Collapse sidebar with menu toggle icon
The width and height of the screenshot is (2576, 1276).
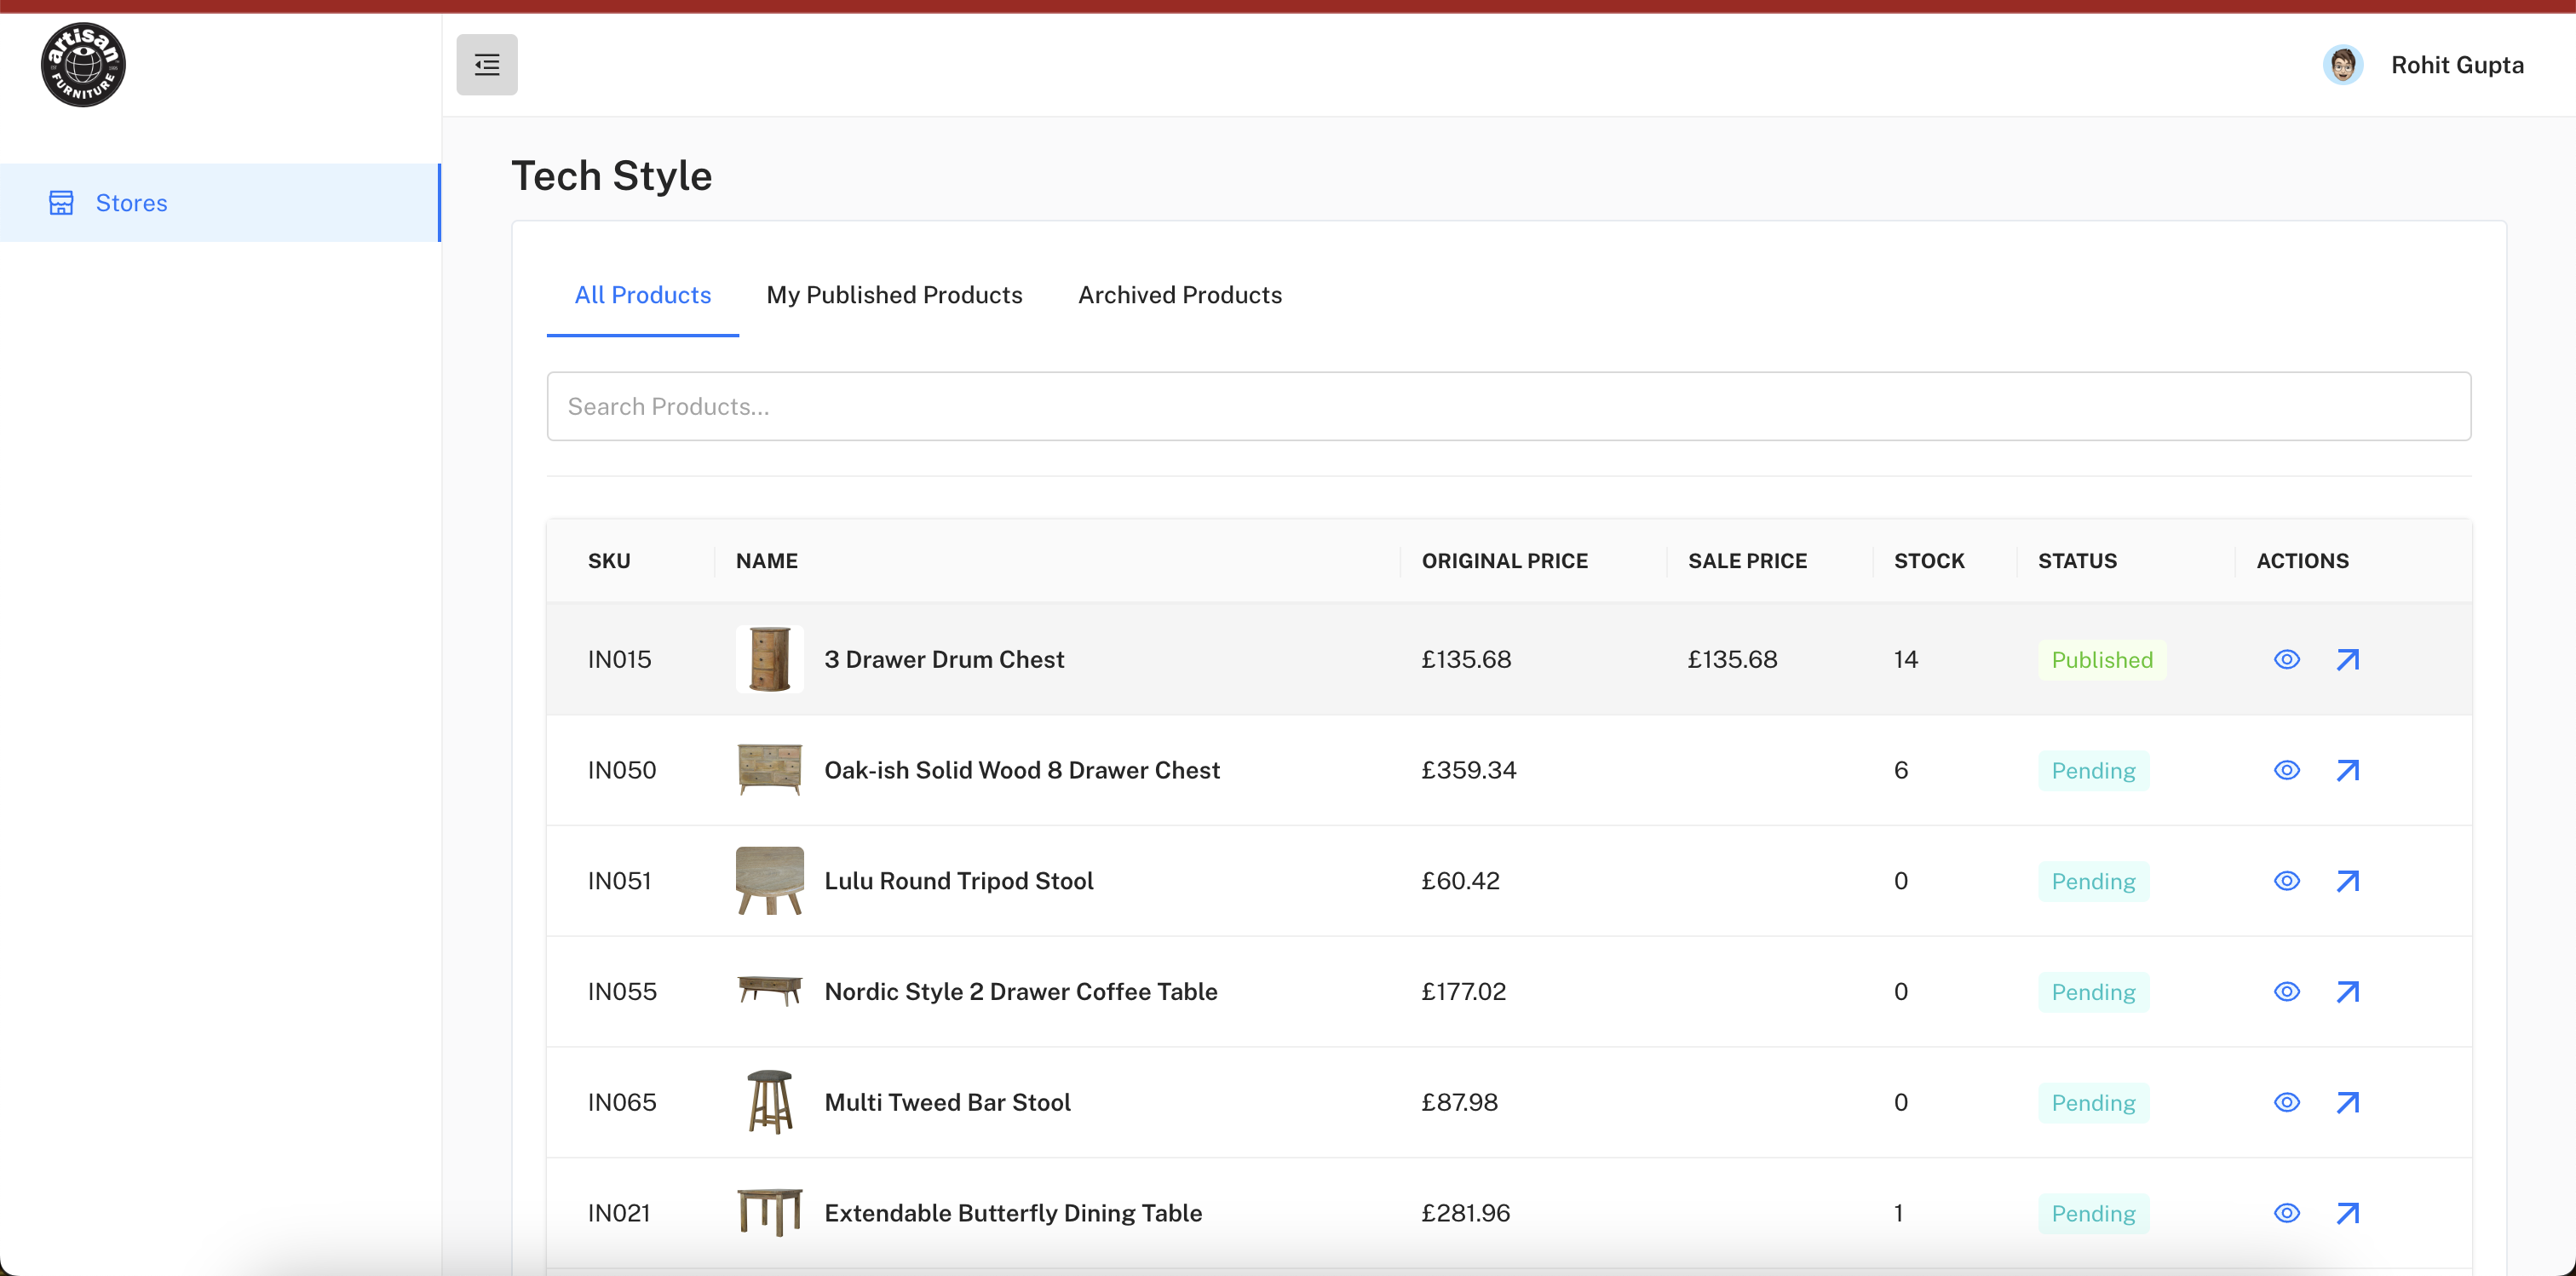point(487,65)
